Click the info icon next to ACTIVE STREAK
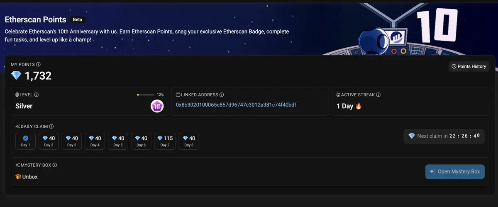The image size is (498, 207). [x=378, y=95]
